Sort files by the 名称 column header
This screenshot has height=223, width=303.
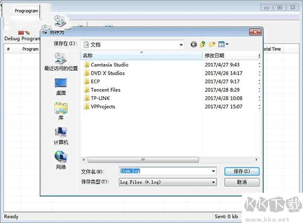[x=141, y=55]
